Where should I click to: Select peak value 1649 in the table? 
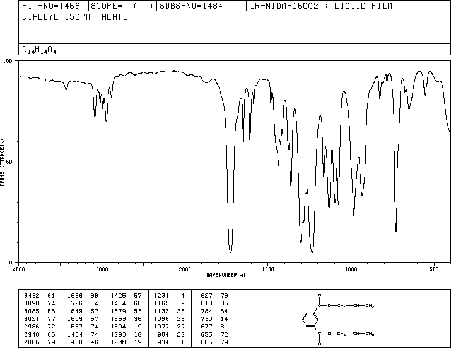pos(75,311)
